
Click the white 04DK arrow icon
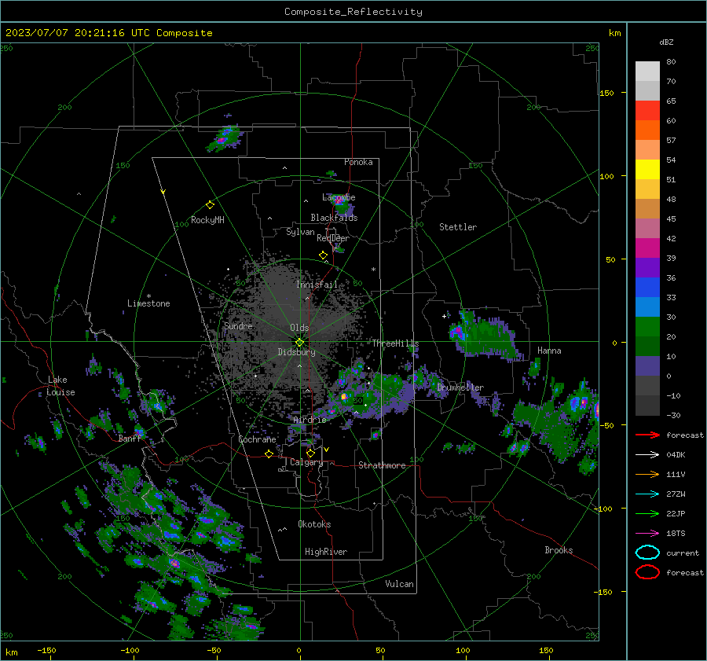pos(647,454)
